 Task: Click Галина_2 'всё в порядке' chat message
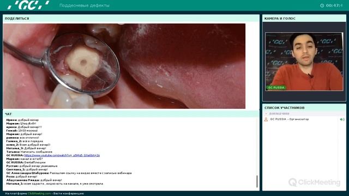click(25, 142)
